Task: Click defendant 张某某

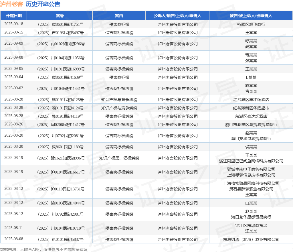Action: pyautogui.click(x=251, y=61)
